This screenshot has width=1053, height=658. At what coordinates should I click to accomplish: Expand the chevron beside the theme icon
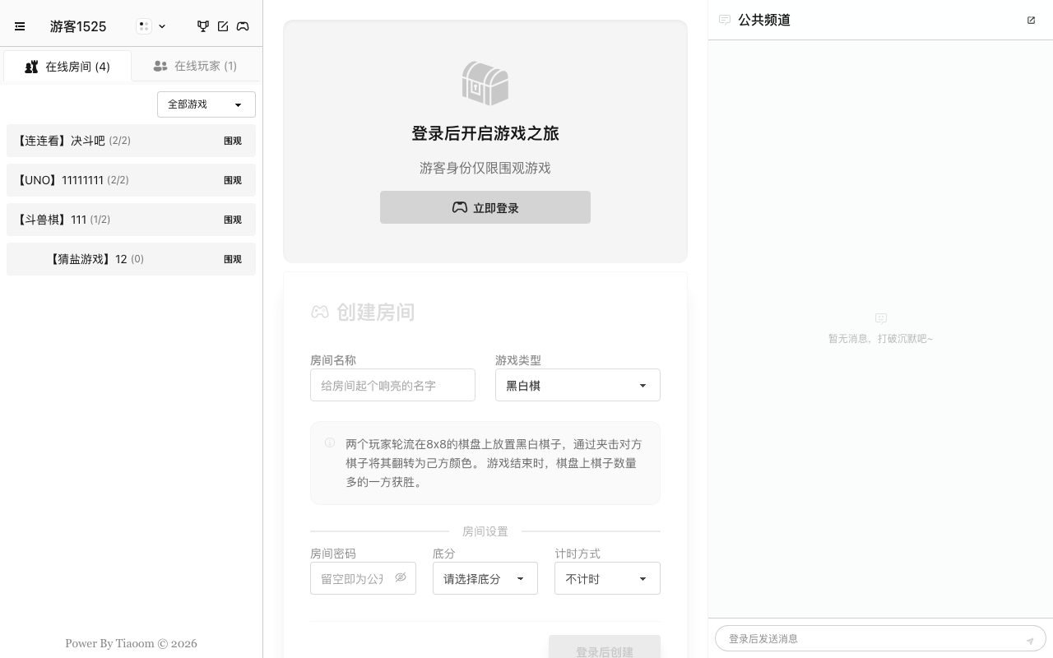pos(162,26)
